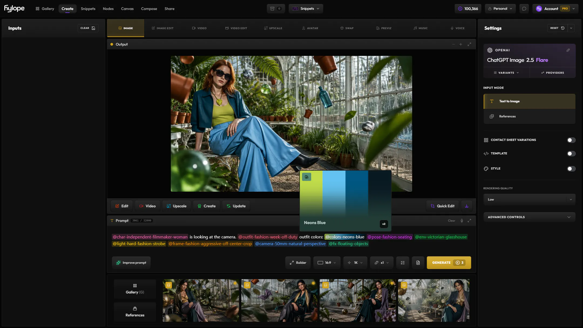Click the Quick Edit button
Viewport: 583px width, 328px height.
click(443, 206)
